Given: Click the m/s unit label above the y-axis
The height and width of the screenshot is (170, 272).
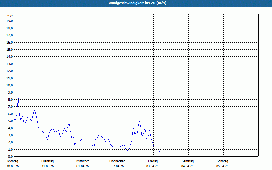Looking at the screenshot, I should point(10,15).
